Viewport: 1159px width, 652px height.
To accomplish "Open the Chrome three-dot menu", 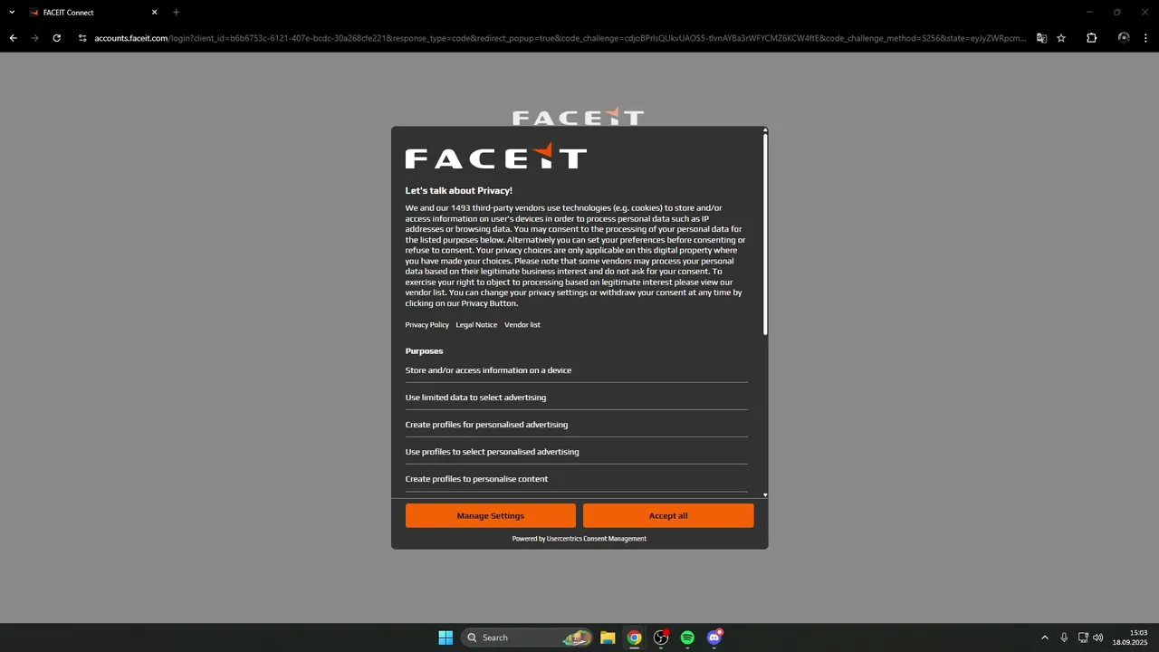I will click(1146, 38).
